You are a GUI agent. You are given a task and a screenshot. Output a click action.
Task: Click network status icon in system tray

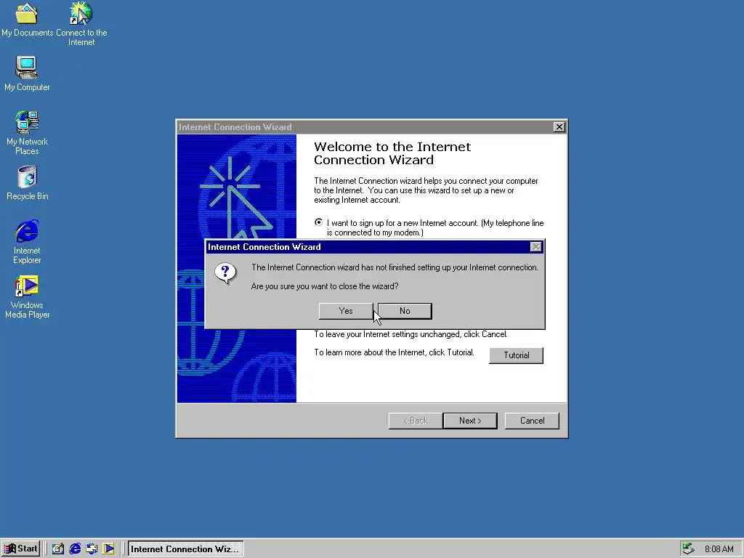[x=688, y=549]
